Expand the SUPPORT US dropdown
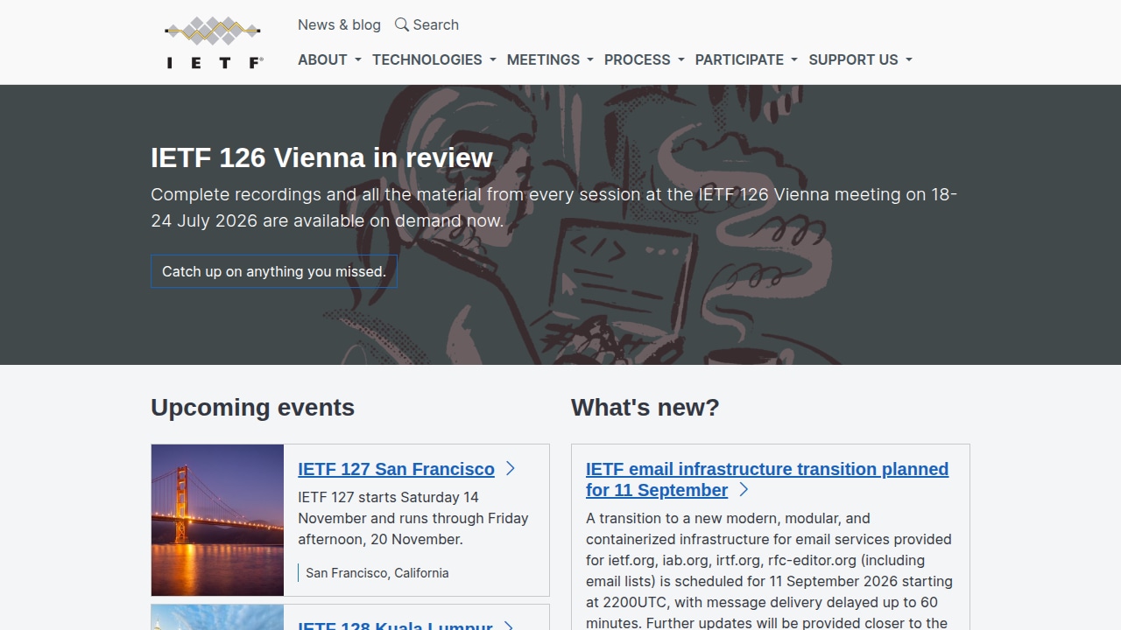 coord(860,59)
